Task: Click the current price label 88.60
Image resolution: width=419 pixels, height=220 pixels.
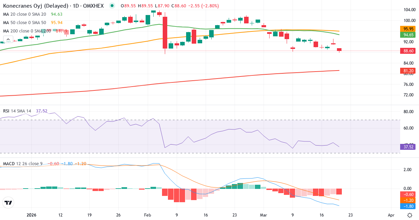Action: pos(408,51)
